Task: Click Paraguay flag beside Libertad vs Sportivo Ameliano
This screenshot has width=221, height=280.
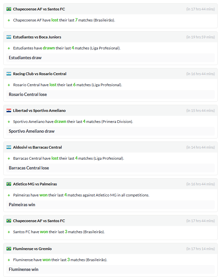Action: pyautogui.click(x=9, y=111)
